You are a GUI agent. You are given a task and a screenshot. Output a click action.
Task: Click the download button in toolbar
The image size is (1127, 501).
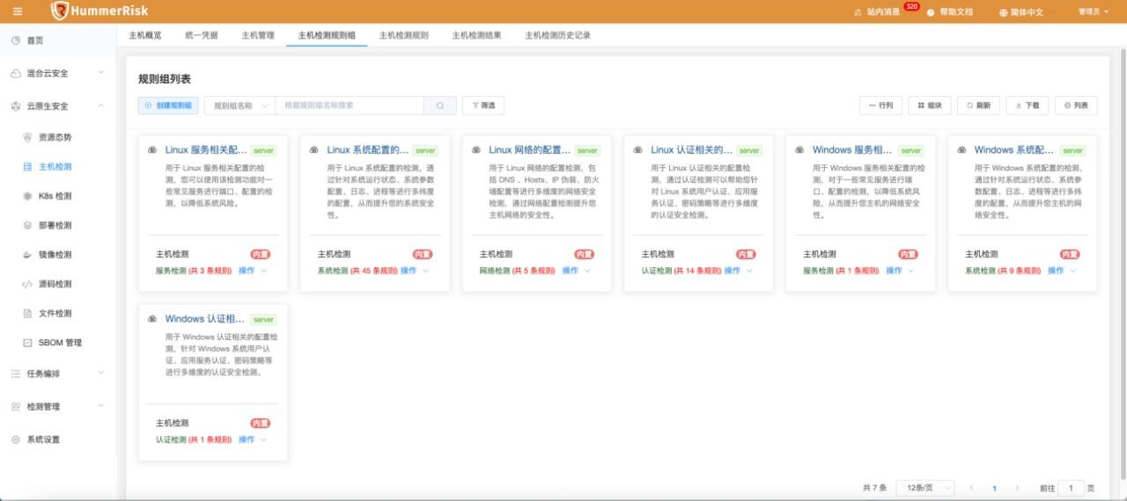1027,105
